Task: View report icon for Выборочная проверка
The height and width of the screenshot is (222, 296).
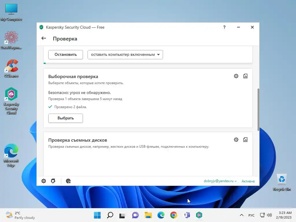Action: 245,76
